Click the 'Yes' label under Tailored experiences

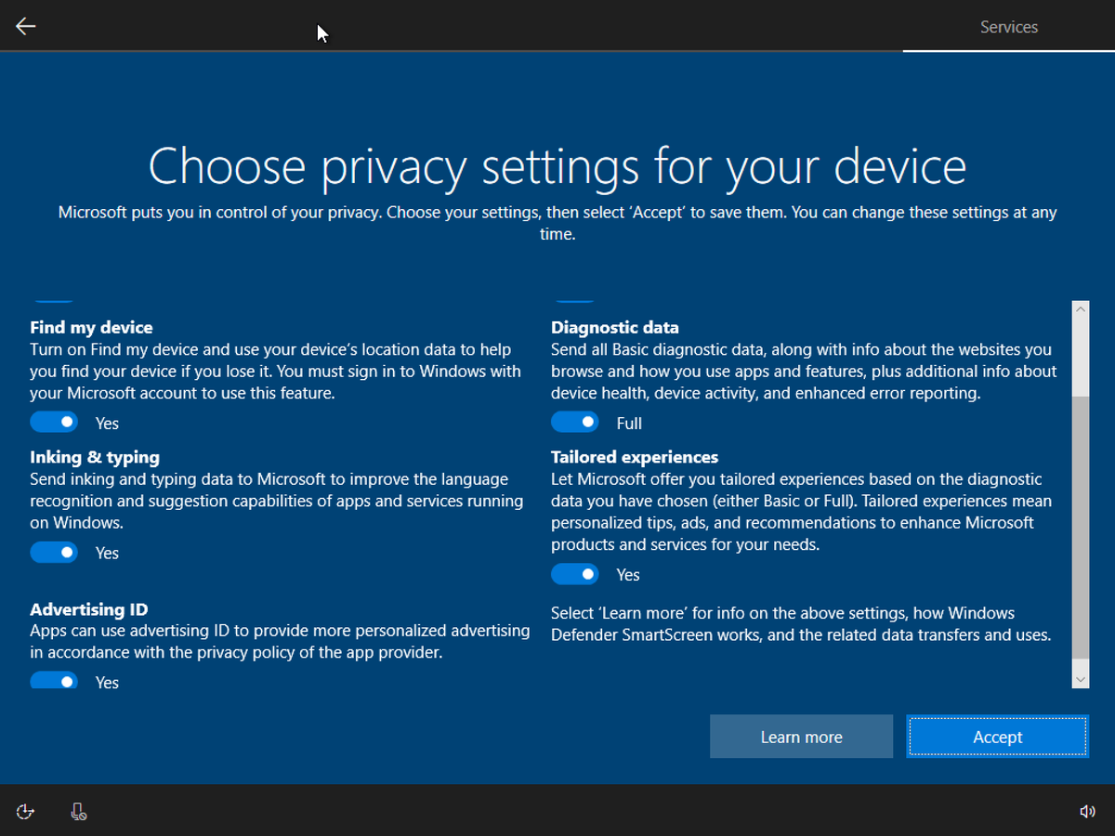pyautogui.click(x=628, y=575)
